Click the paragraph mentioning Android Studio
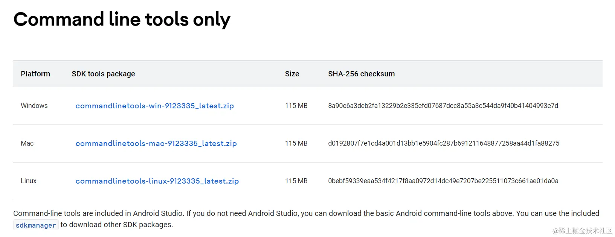 306,213
